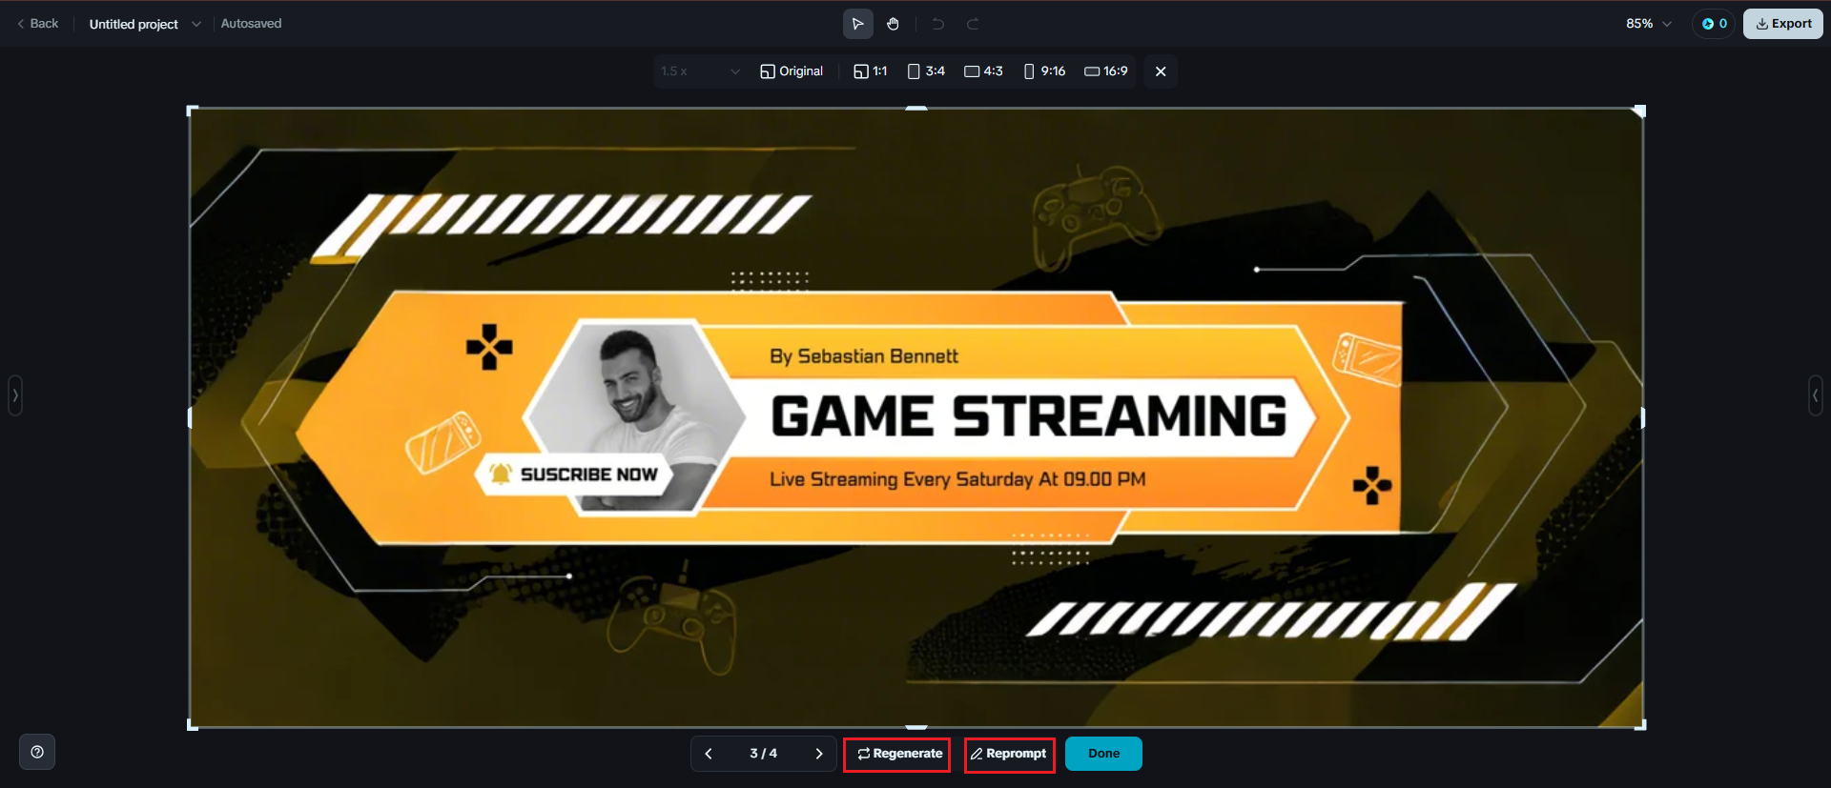Click the top edge crop handle
Viewport: 1831px width, 788px height.
[915, 109]
